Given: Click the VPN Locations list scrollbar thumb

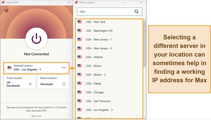Looking at the screenshot, I should (x=144, y=44).
